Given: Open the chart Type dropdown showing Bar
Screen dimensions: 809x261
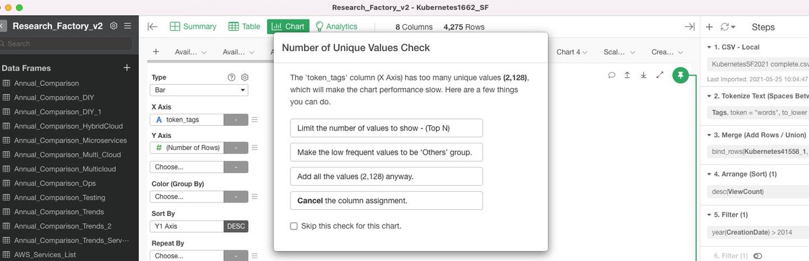Looking at the screenshot, I should point(199,90).
